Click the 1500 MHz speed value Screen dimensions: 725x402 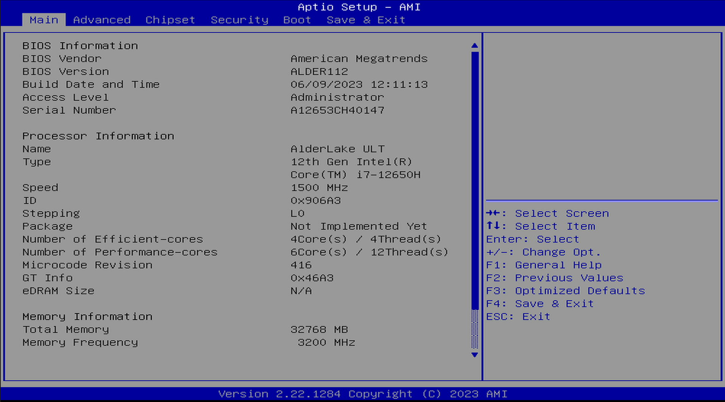pyautogui.click(x=319, y=187)
